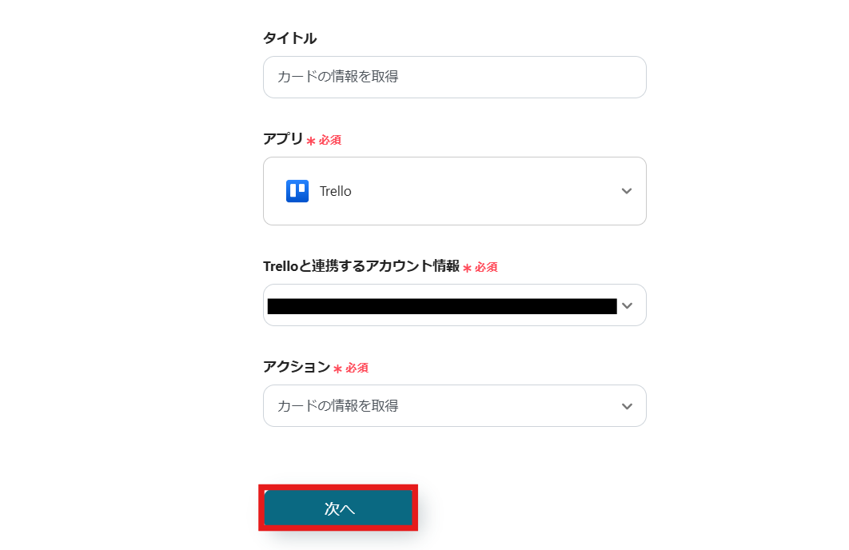The image size is (849, 550).
Task: Click the Trelloと連携するアカウント情報 label
Action: coord(361,266)
